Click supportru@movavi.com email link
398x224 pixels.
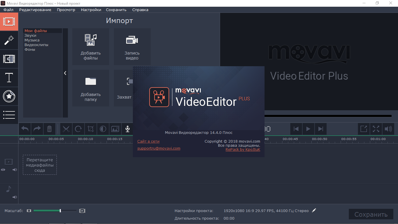click(159, 148)
